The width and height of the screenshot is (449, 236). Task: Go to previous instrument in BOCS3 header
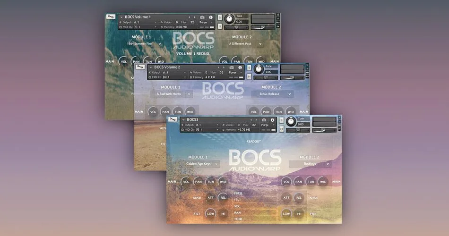click(251, 120)
